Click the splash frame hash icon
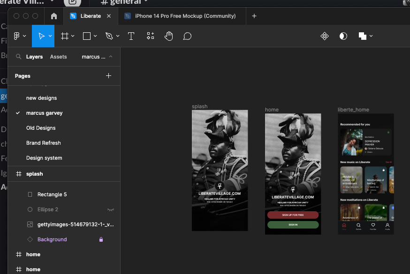 tap(19, 174)
